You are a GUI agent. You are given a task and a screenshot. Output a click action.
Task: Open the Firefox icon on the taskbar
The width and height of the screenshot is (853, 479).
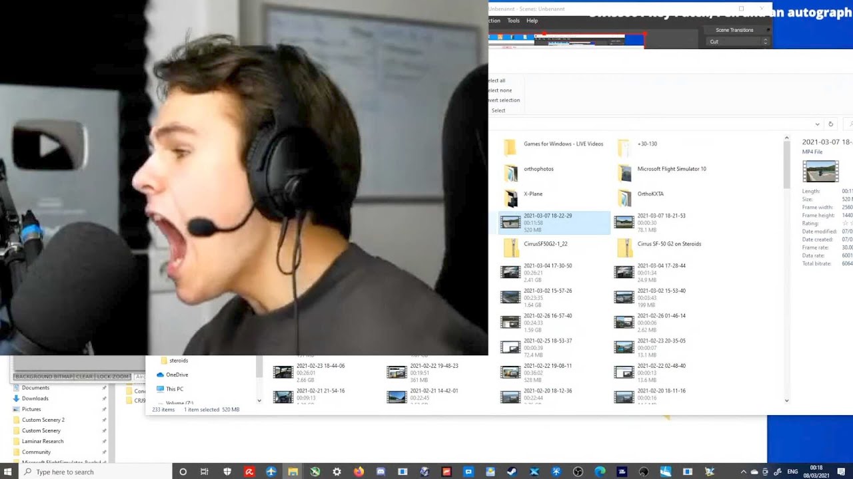click(359, 472)
